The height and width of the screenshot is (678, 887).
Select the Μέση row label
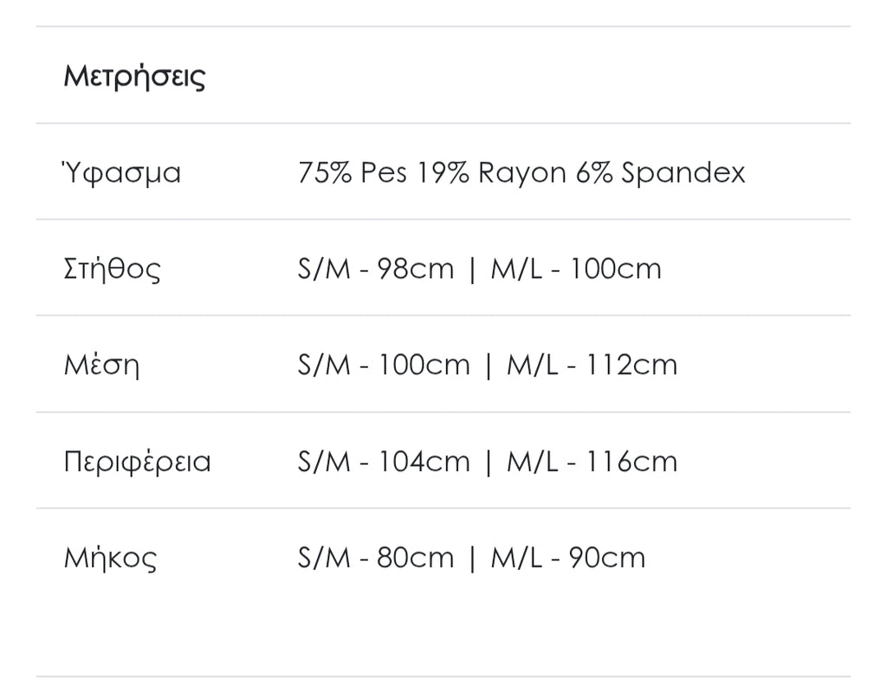101,365
